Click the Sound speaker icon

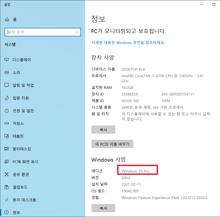(x=7, y=72)
